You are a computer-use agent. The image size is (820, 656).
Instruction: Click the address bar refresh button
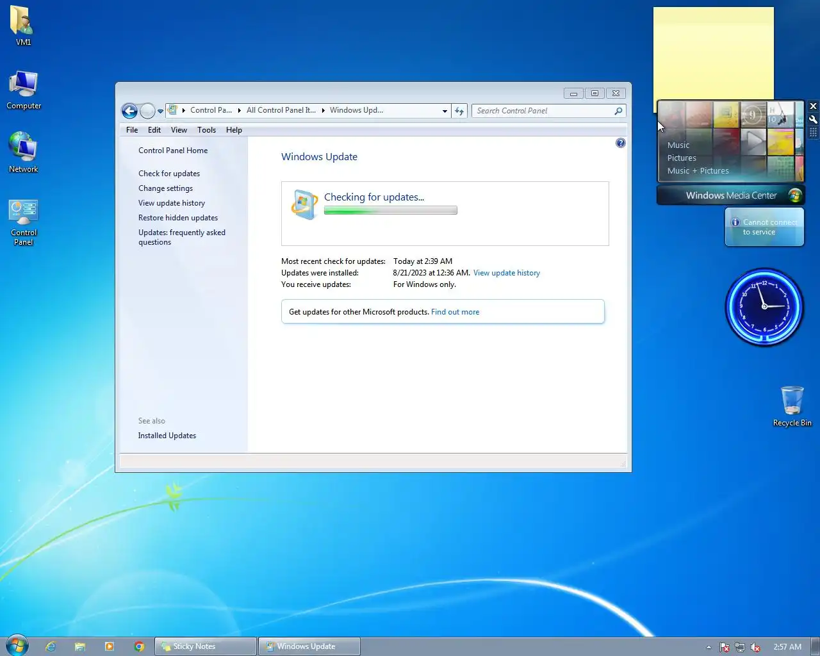coord(459,111)
